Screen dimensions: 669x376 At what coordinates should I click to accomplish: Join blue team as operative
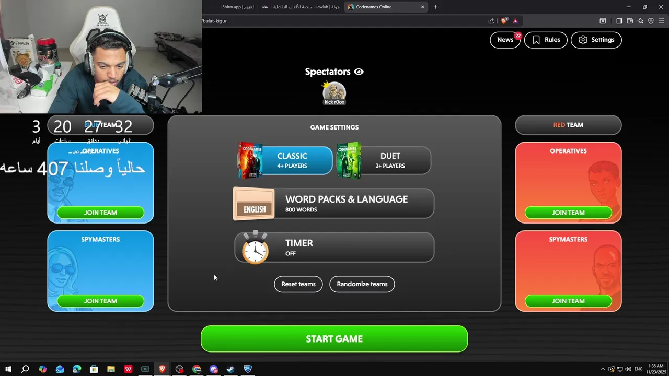100,213
